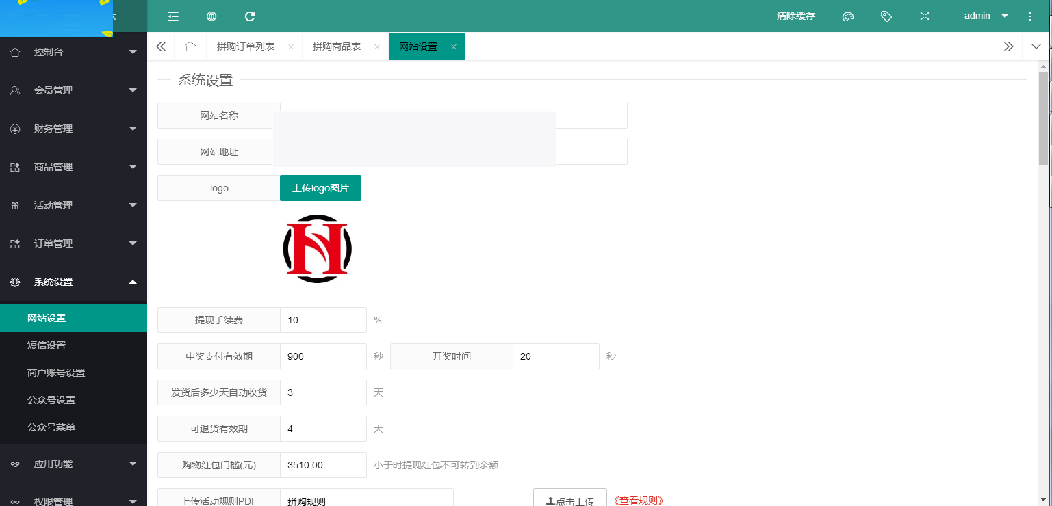Open the language globe icon in top bar
The width and height of the screenshot is (1052, 506).
click(211, 16)
